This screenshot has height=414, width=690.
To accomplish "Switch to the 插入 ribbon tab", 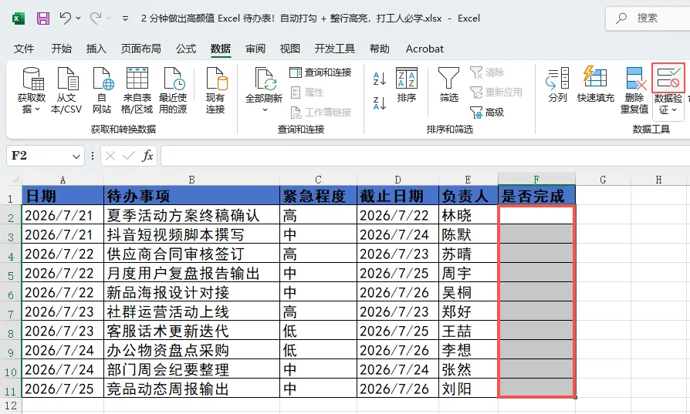I will click(x=96, y=49).
